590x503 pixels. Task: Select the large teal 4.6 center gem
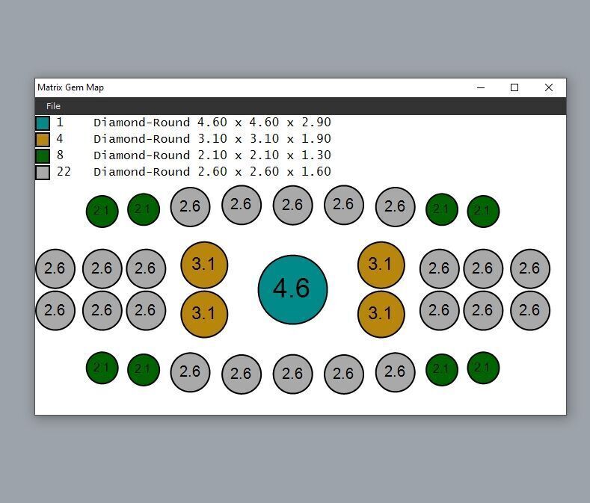pyautogui.click(x=292, y=290)
